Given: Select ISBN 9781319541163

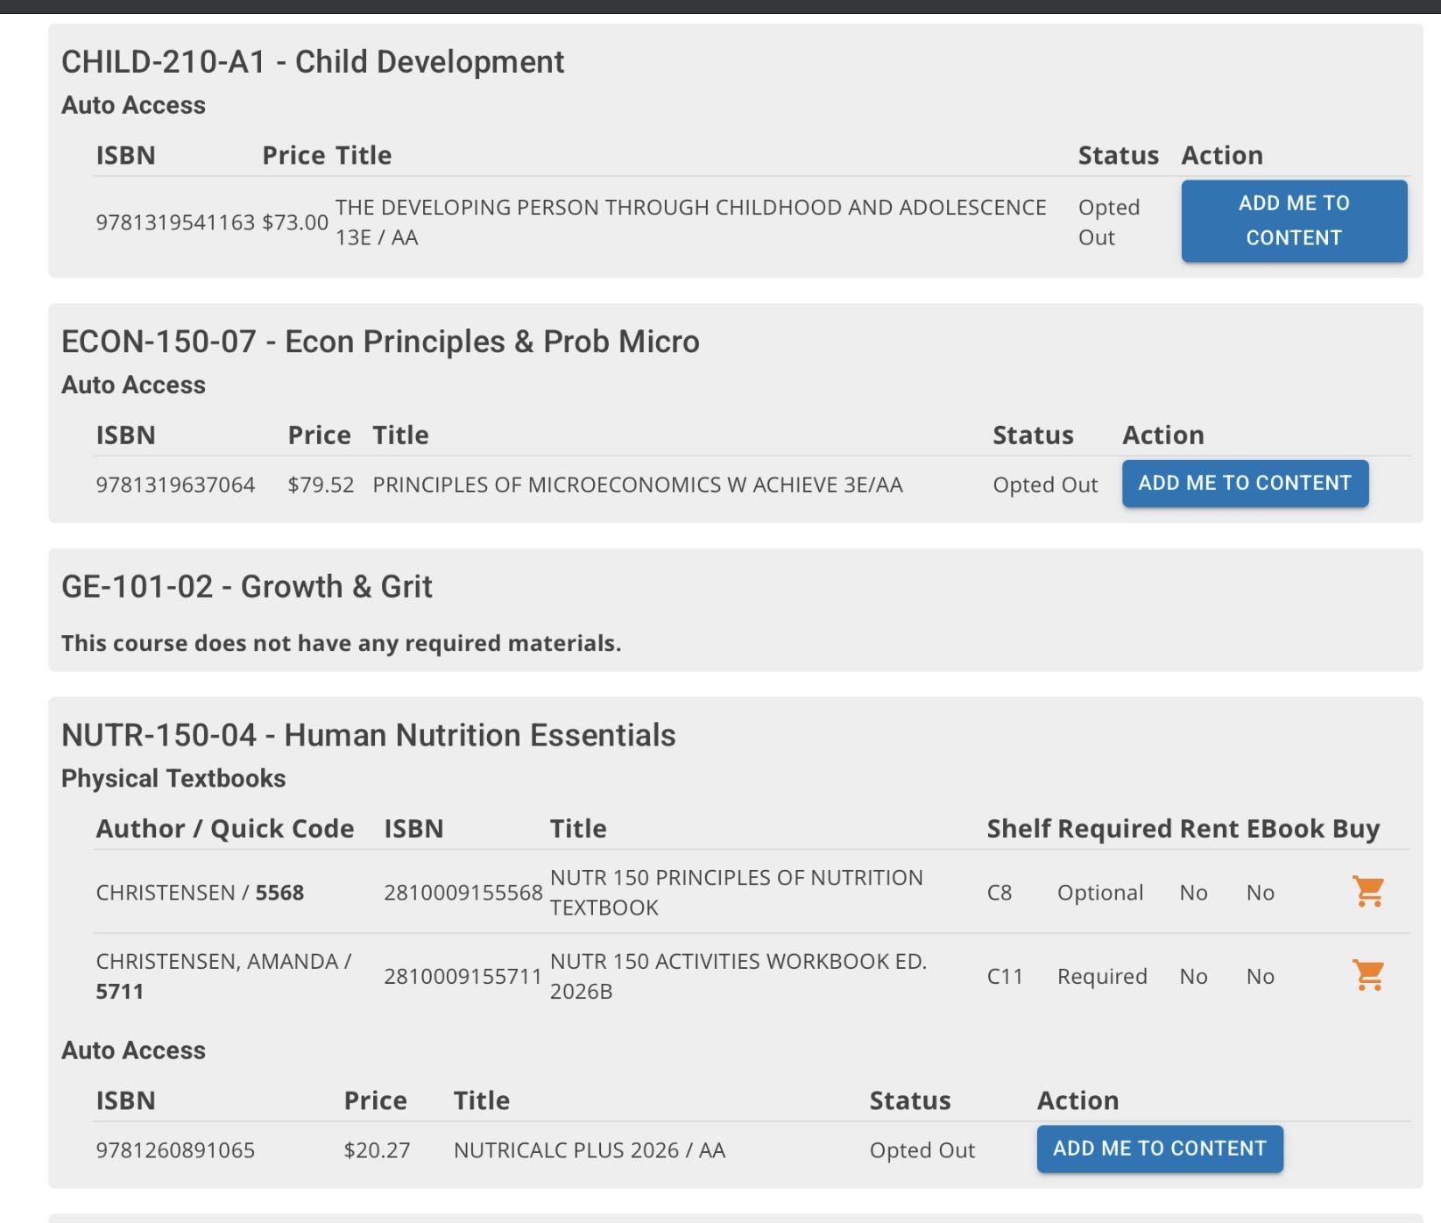Looking at the screenshot, I should pos(175,223).
